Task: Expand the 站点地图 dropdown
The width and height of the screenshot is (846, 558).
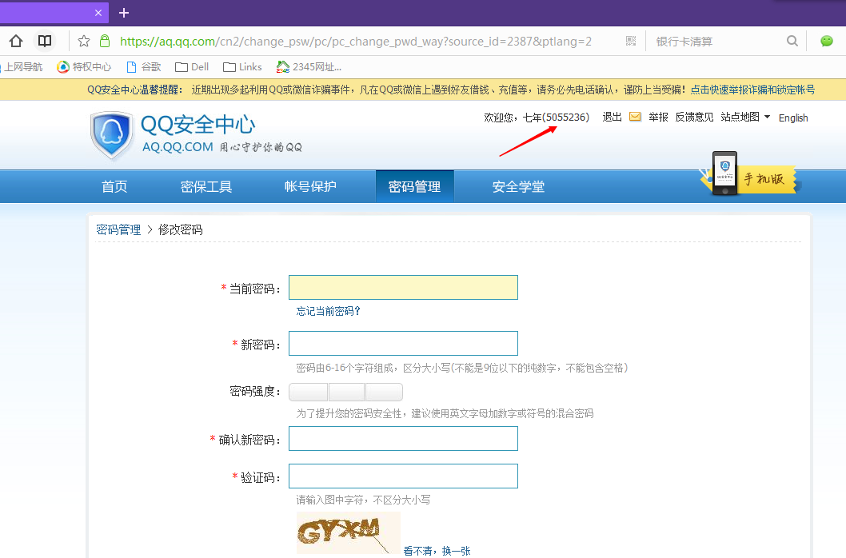Action: click(745, 117)
